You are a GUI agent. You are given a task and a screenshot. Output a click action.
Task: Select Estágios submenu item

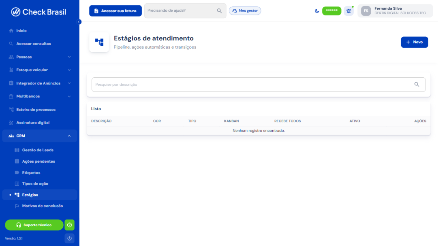tap(40, 195)
